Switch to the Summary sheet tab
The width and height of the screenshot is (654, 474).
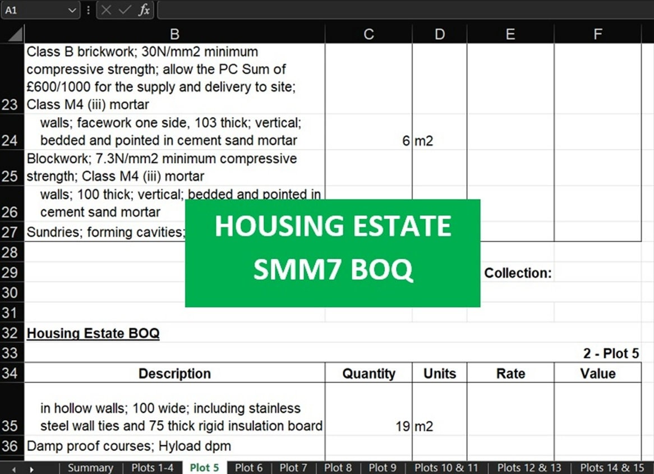(90, 467)
